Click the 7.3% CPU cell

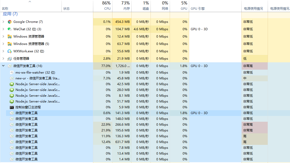(103, 78)
